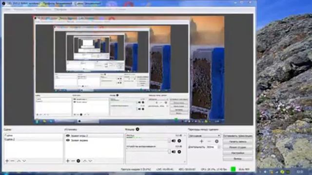Open the Windows taskbar clock

tap(299, 172)
